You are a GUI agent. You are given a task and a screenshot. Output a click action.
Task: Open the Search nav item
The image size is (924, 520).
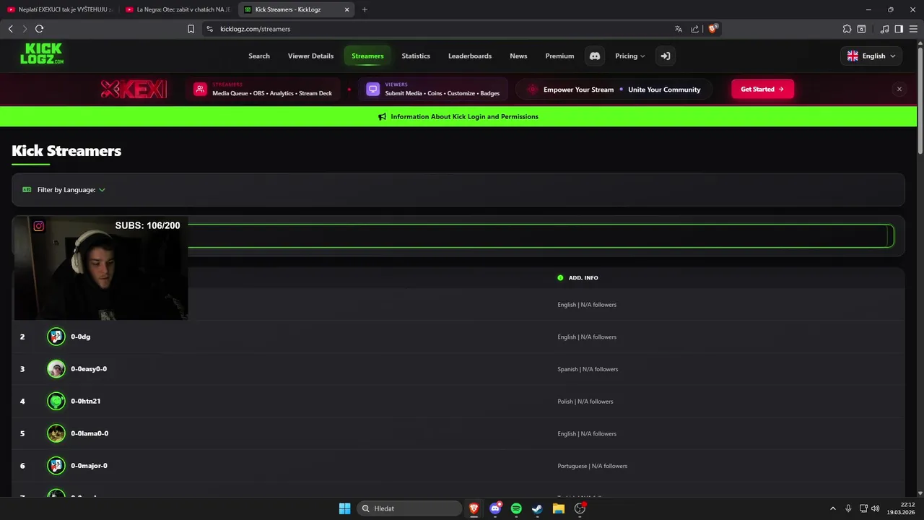click(259, 56)
